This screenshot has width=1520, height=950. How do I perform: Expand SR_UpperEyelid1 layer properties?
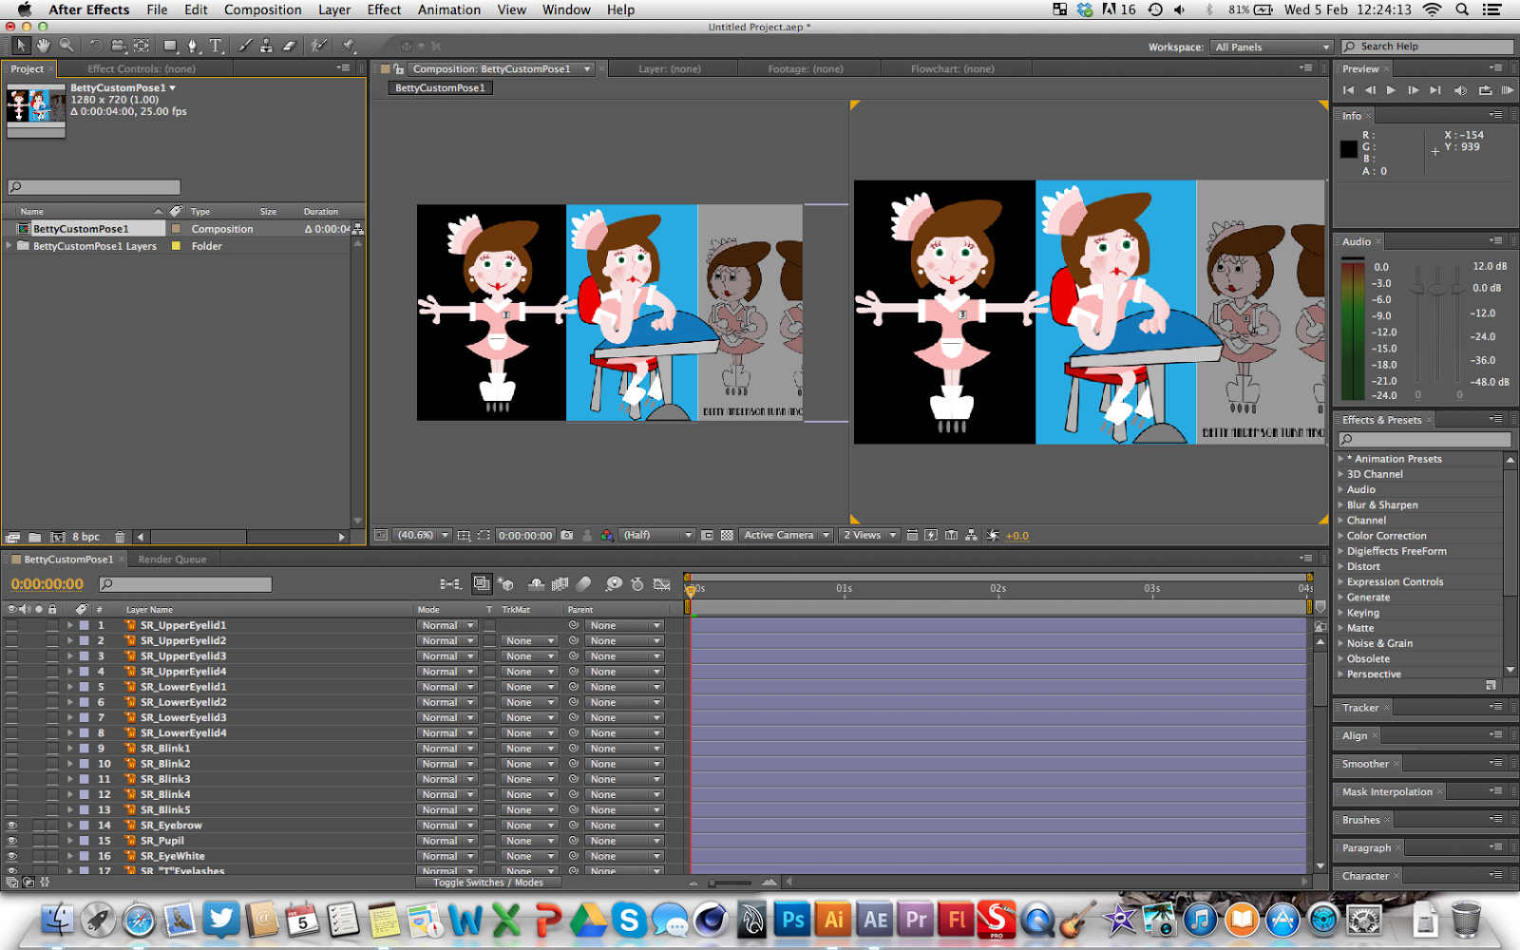coord(69,625)
